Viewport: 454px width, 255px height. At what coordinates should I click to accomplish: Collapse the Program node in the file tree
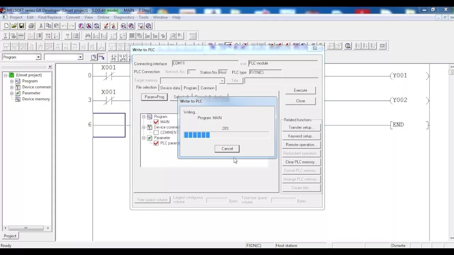click(x=144, y=116)
